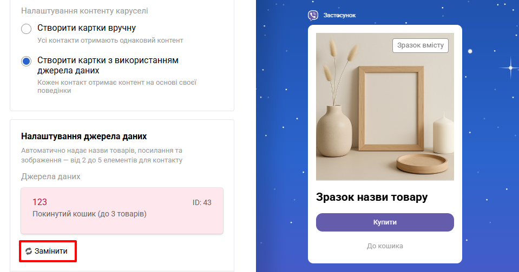Viewport: 519px width, 272px height.
Task: Click the Зразок вмісту badge on the image
Action: 421,45
